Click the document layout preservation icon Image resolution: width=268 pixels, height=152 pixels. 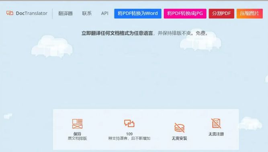(x=77, y=124)
